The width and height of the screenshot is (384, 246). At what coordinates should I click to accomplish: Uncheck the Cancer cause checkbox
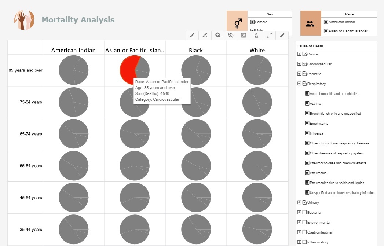305,54
